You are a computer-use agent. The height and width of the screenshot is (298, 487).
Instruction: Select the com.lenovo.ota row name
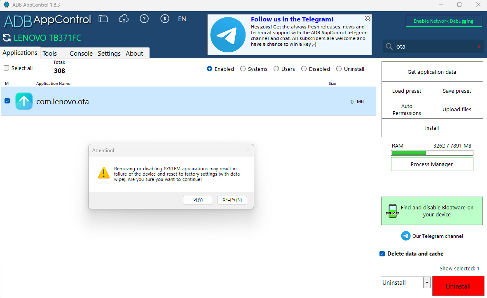(63, 102)
